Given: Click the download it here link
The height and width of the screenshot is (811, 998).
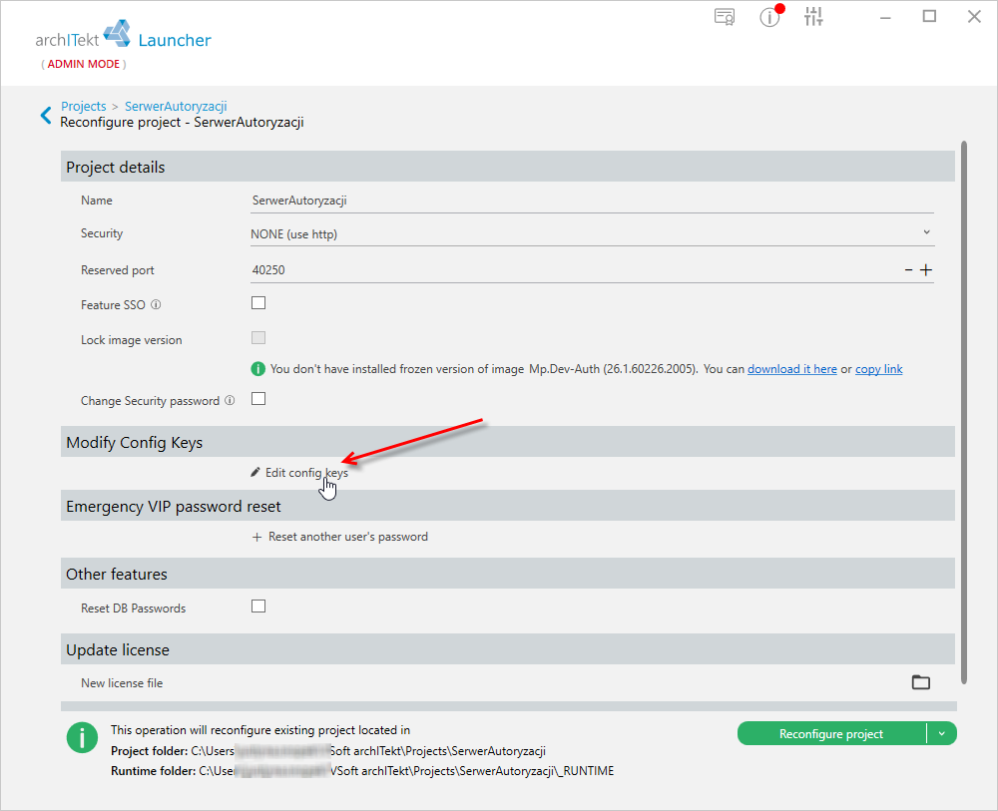Looking at the screenshot, I should pos(791,369).
